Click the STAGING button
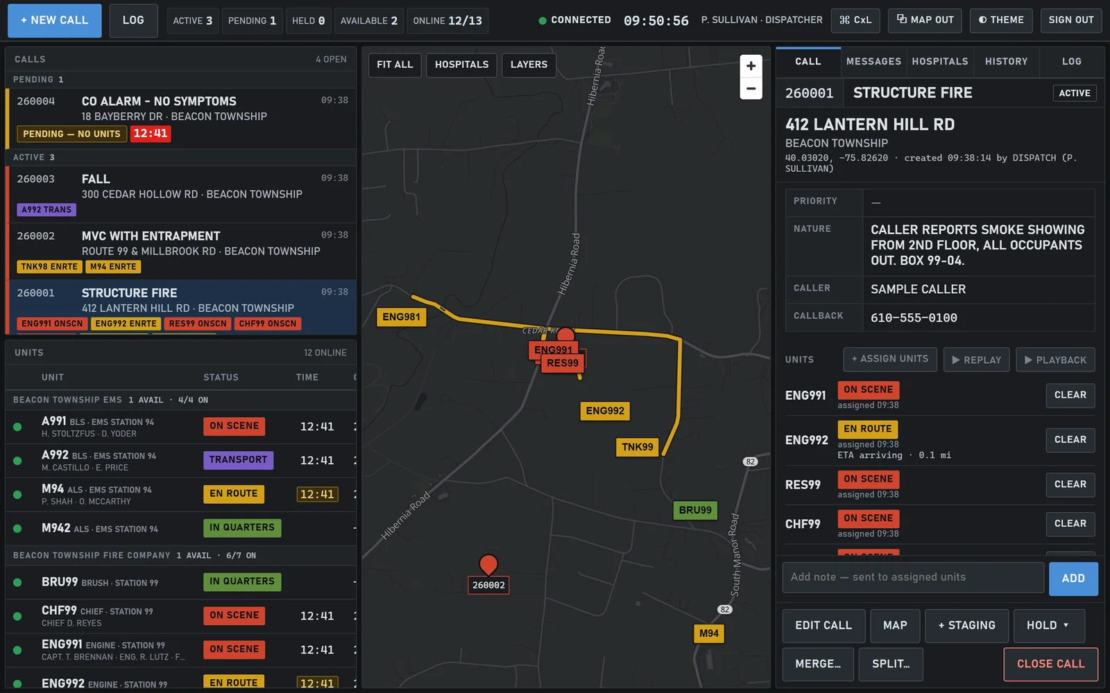Image resolution: width=1110 pixels, height=693 pixels. (x=967, y=625)
